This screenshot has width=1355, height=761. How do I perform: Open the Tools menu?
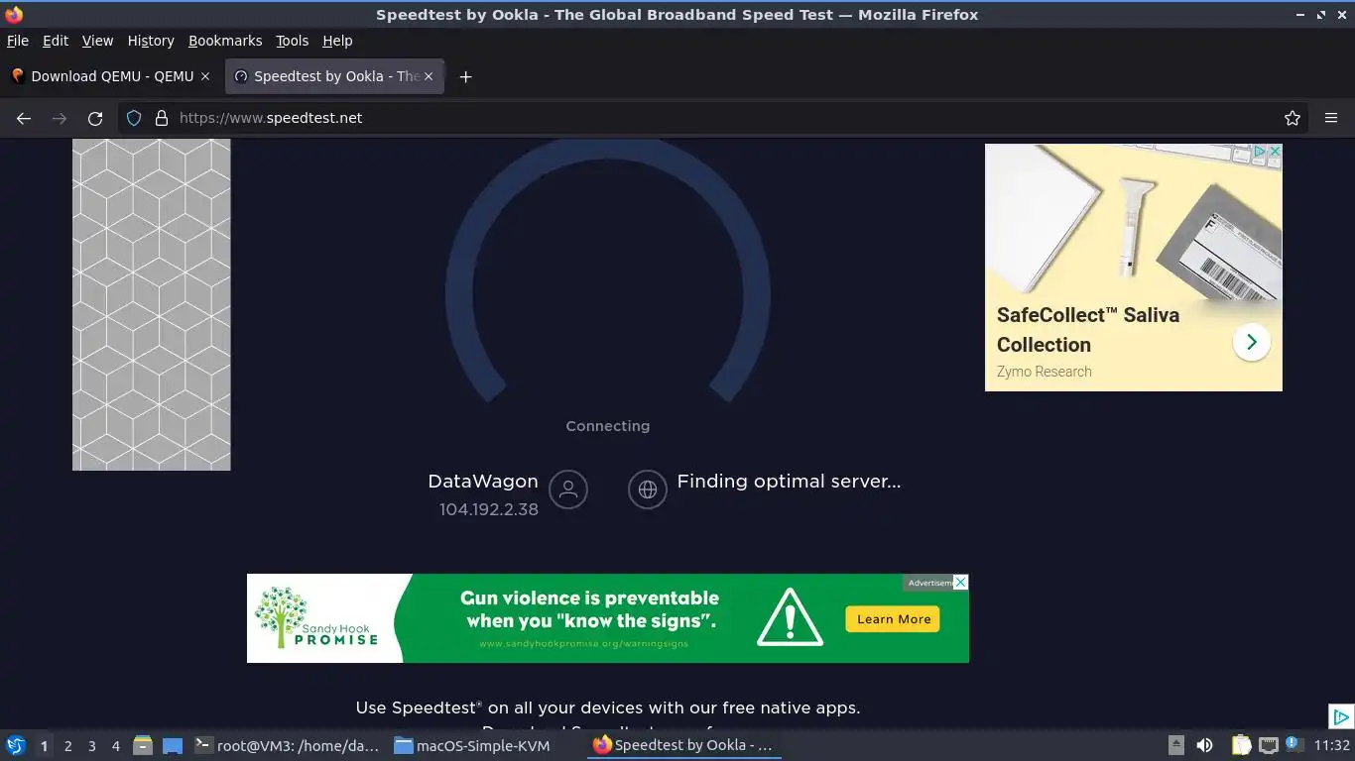click(x=293, y=41)
